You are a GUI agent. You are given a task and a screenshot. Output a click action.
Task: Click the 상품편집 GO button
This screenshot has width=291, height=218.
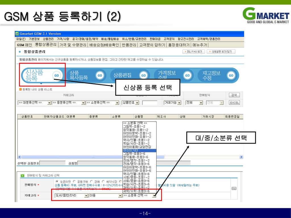click(144, 76)
